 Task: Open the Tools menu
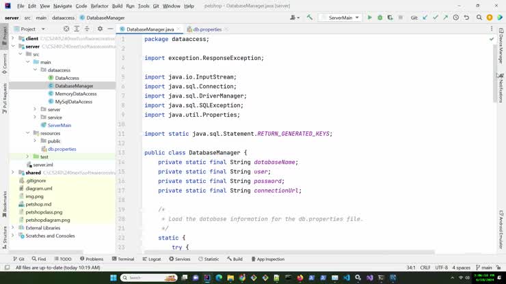[x=144, y=5]
